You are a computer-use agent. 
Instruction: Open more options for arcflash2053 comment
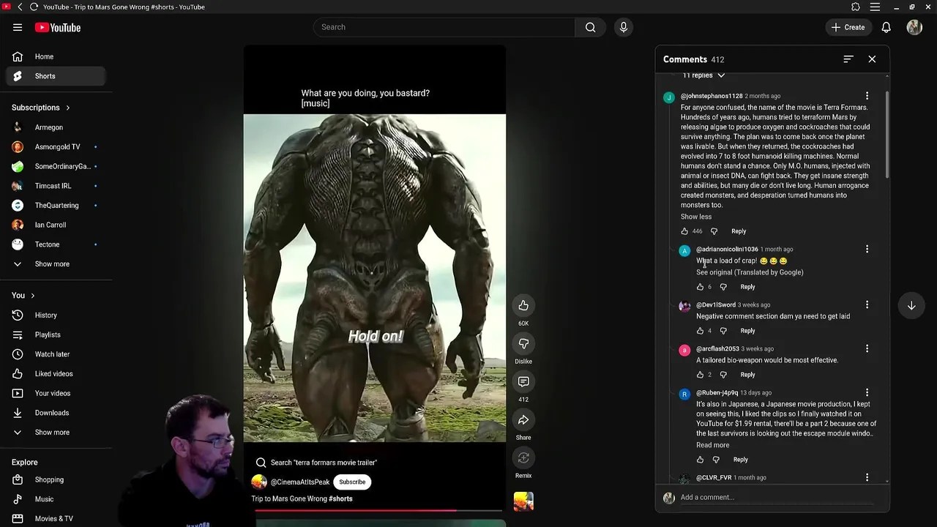[867, 348]
